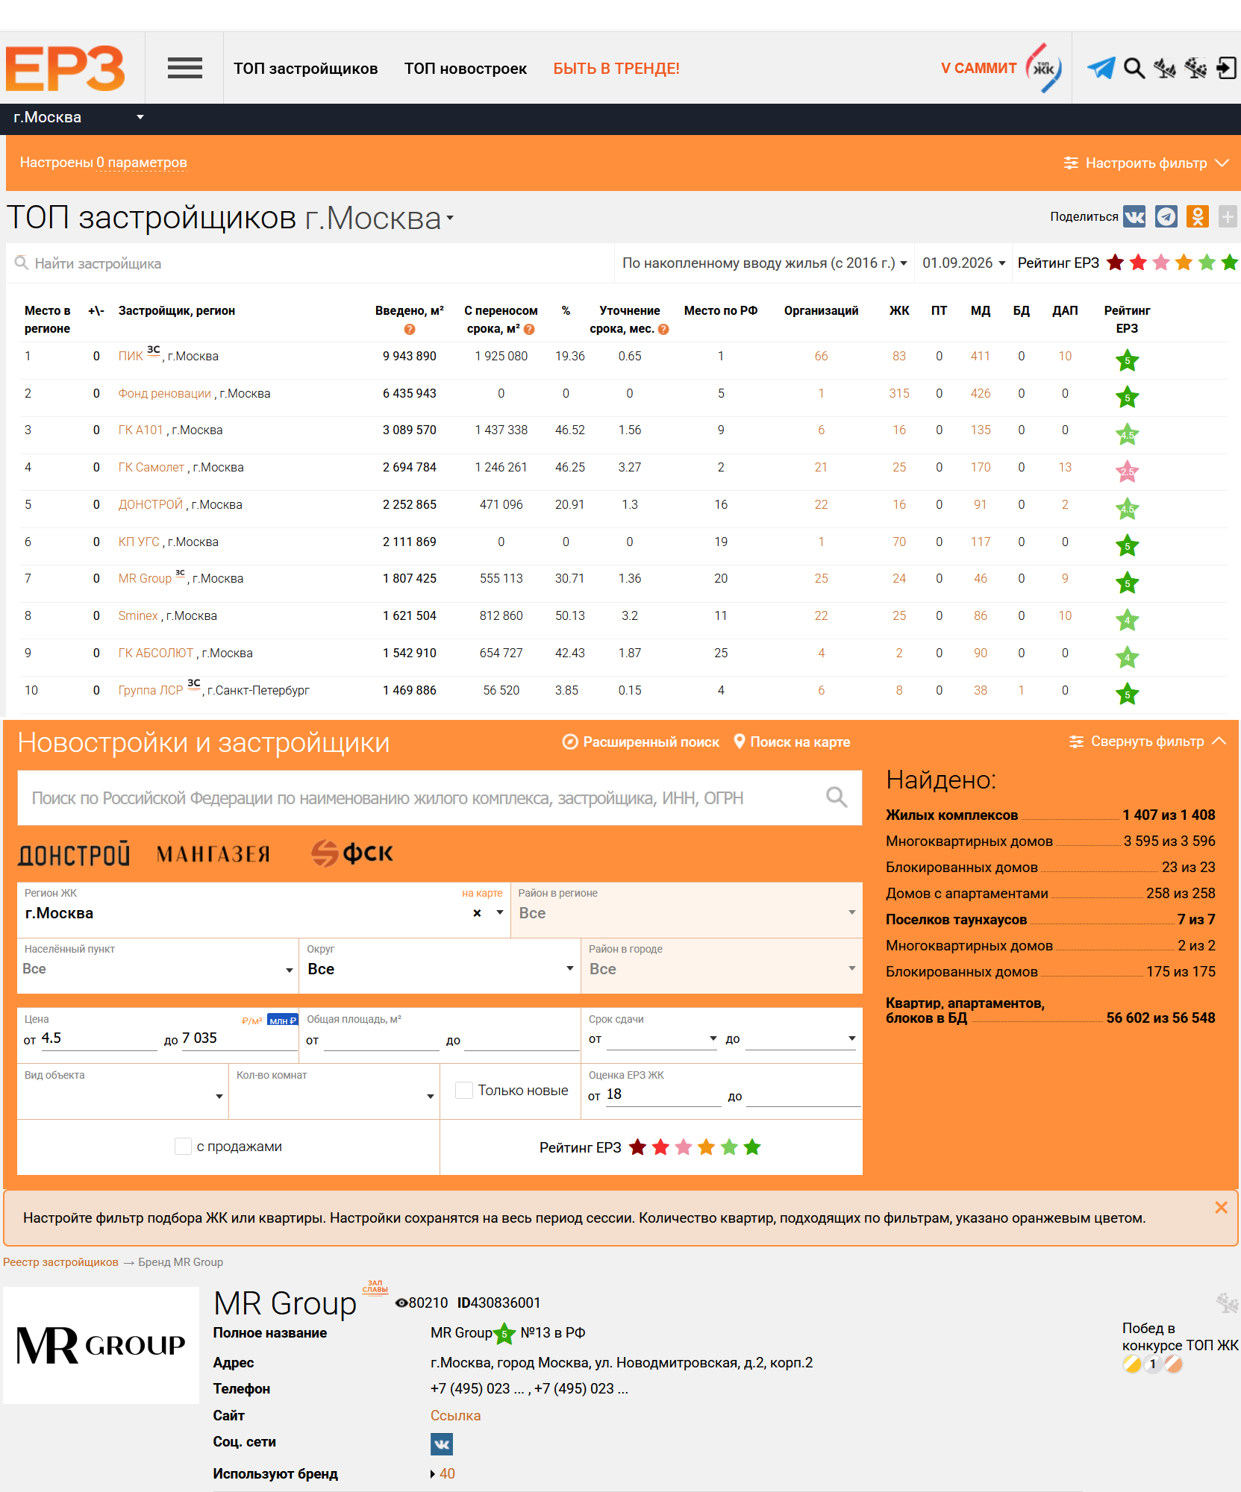
Task: Clear the Регион ЖК г.Москва selection
Action: click(477, 913)
